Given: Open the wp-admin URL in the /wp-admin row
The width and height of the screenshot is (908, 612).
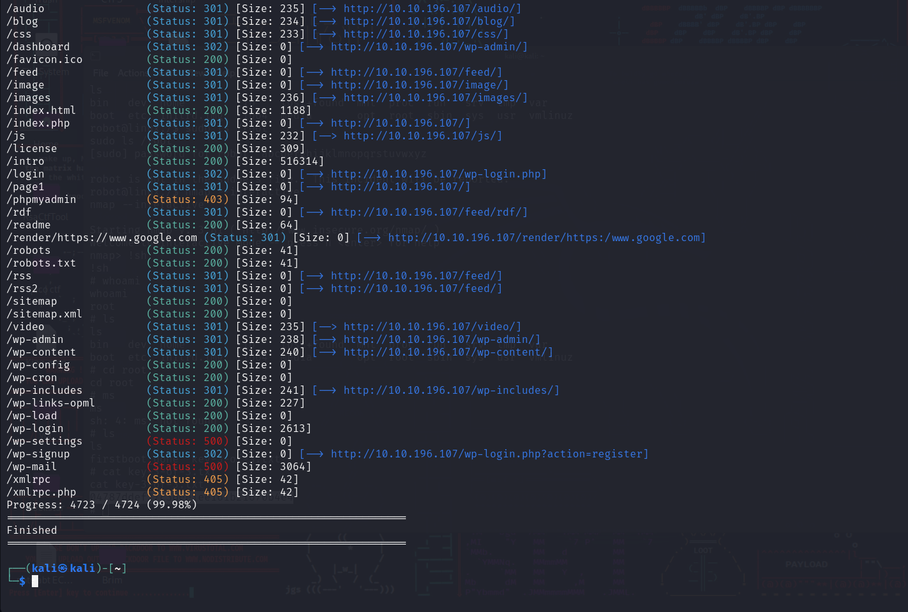Looking at the screenshot, I should 439,339.
